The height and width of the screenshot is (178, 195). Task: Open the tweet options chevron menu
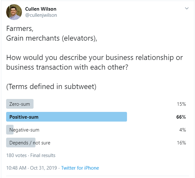click(187, 9)
